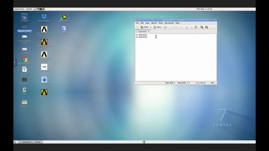
Task: Expand the side panel handle on screen edge
Action: (x=15, y=62)
